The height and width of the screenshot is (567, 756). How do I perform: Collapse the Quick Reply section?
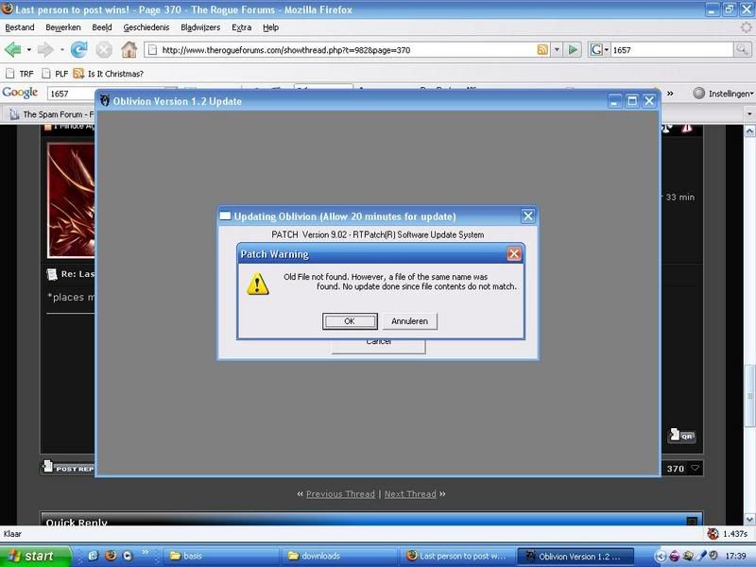[692, 521]
